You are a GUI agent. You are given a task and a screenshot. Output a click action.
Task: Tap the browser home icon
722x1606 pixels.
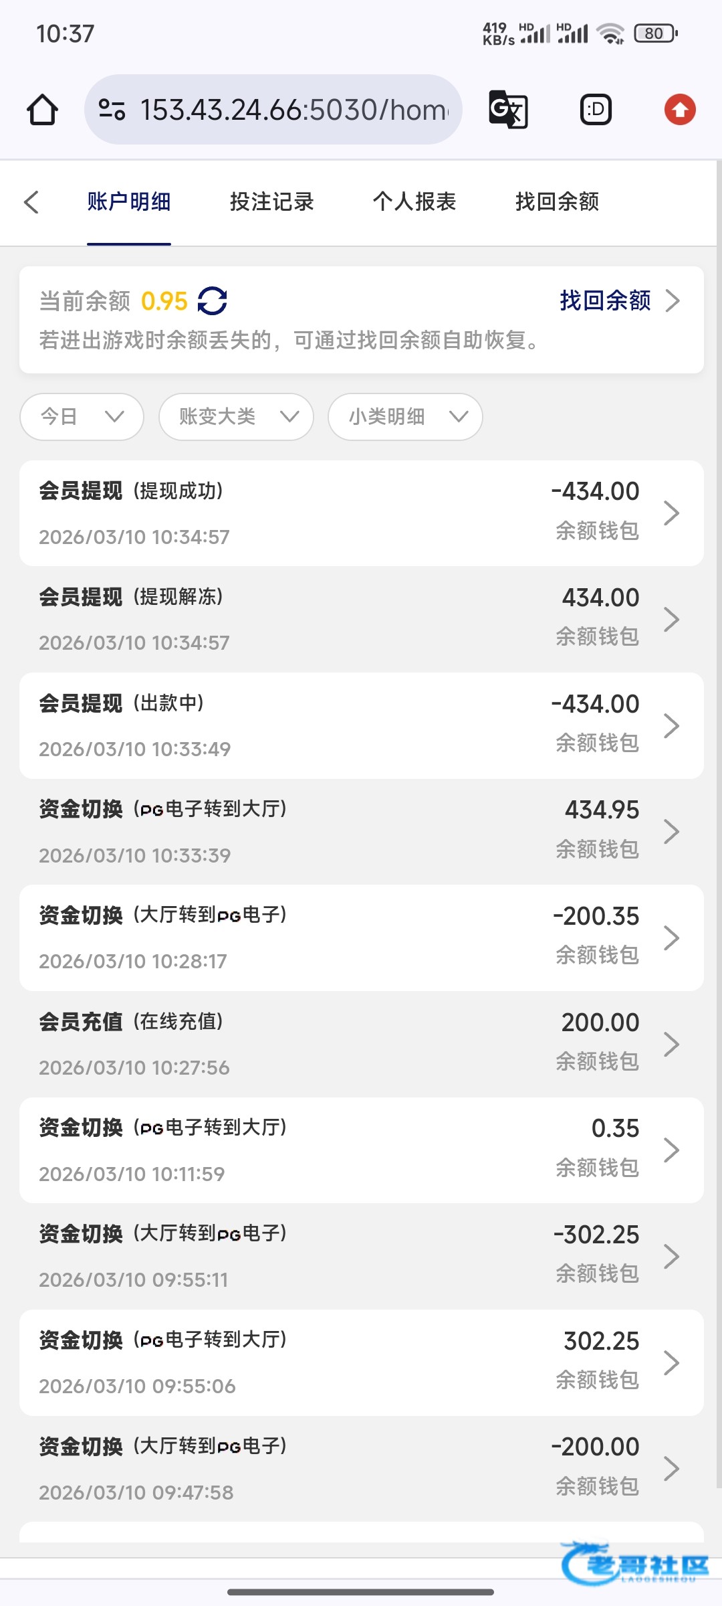[x=42, y=110]
